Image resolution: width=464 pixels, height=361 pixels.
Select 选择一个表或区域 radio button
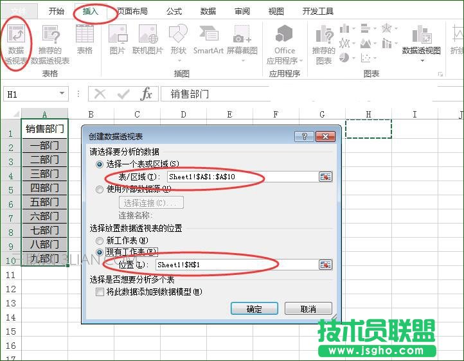coord(100,164)
